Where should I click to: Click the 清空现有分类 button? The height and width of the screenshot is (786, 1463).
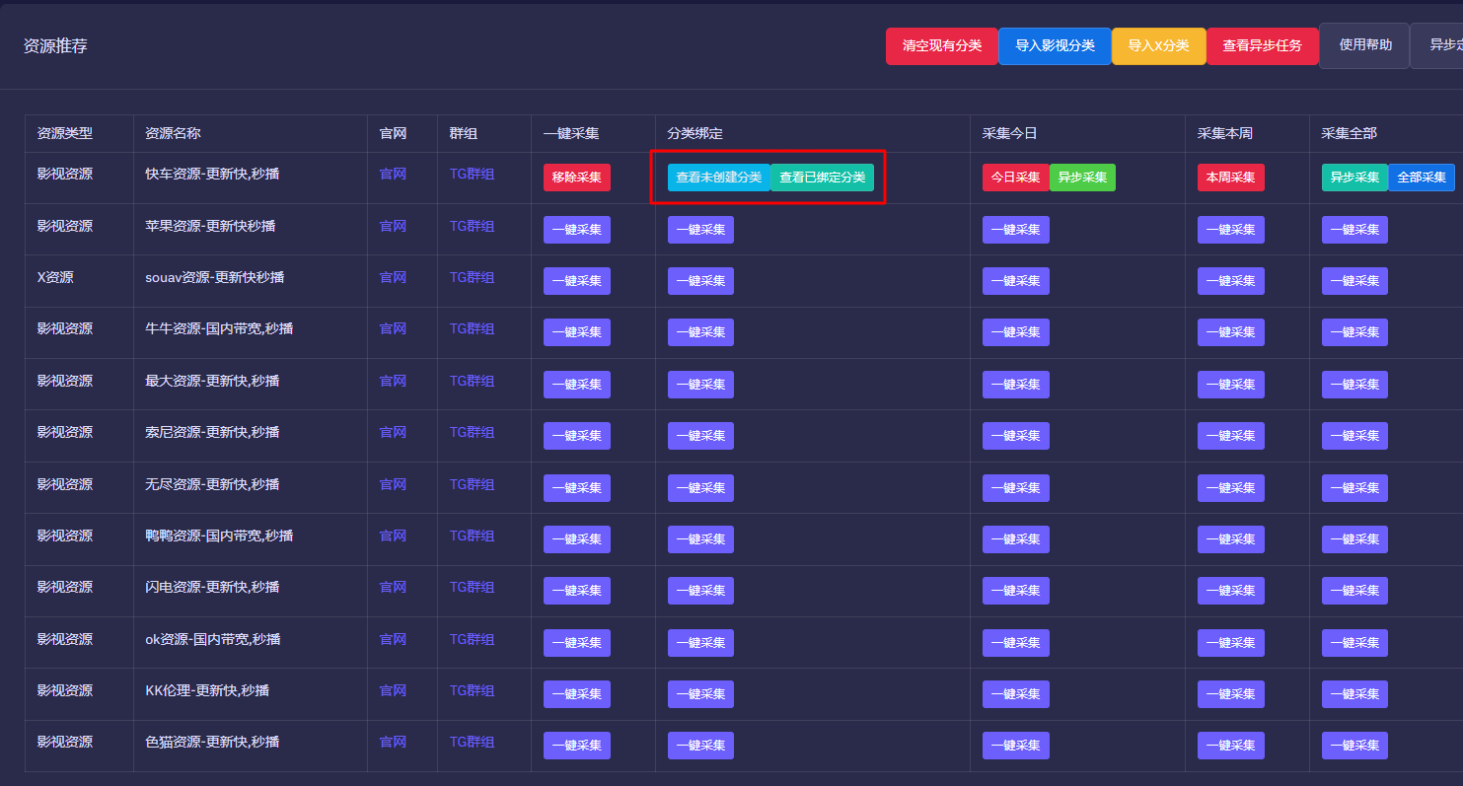tap(941, 46)
